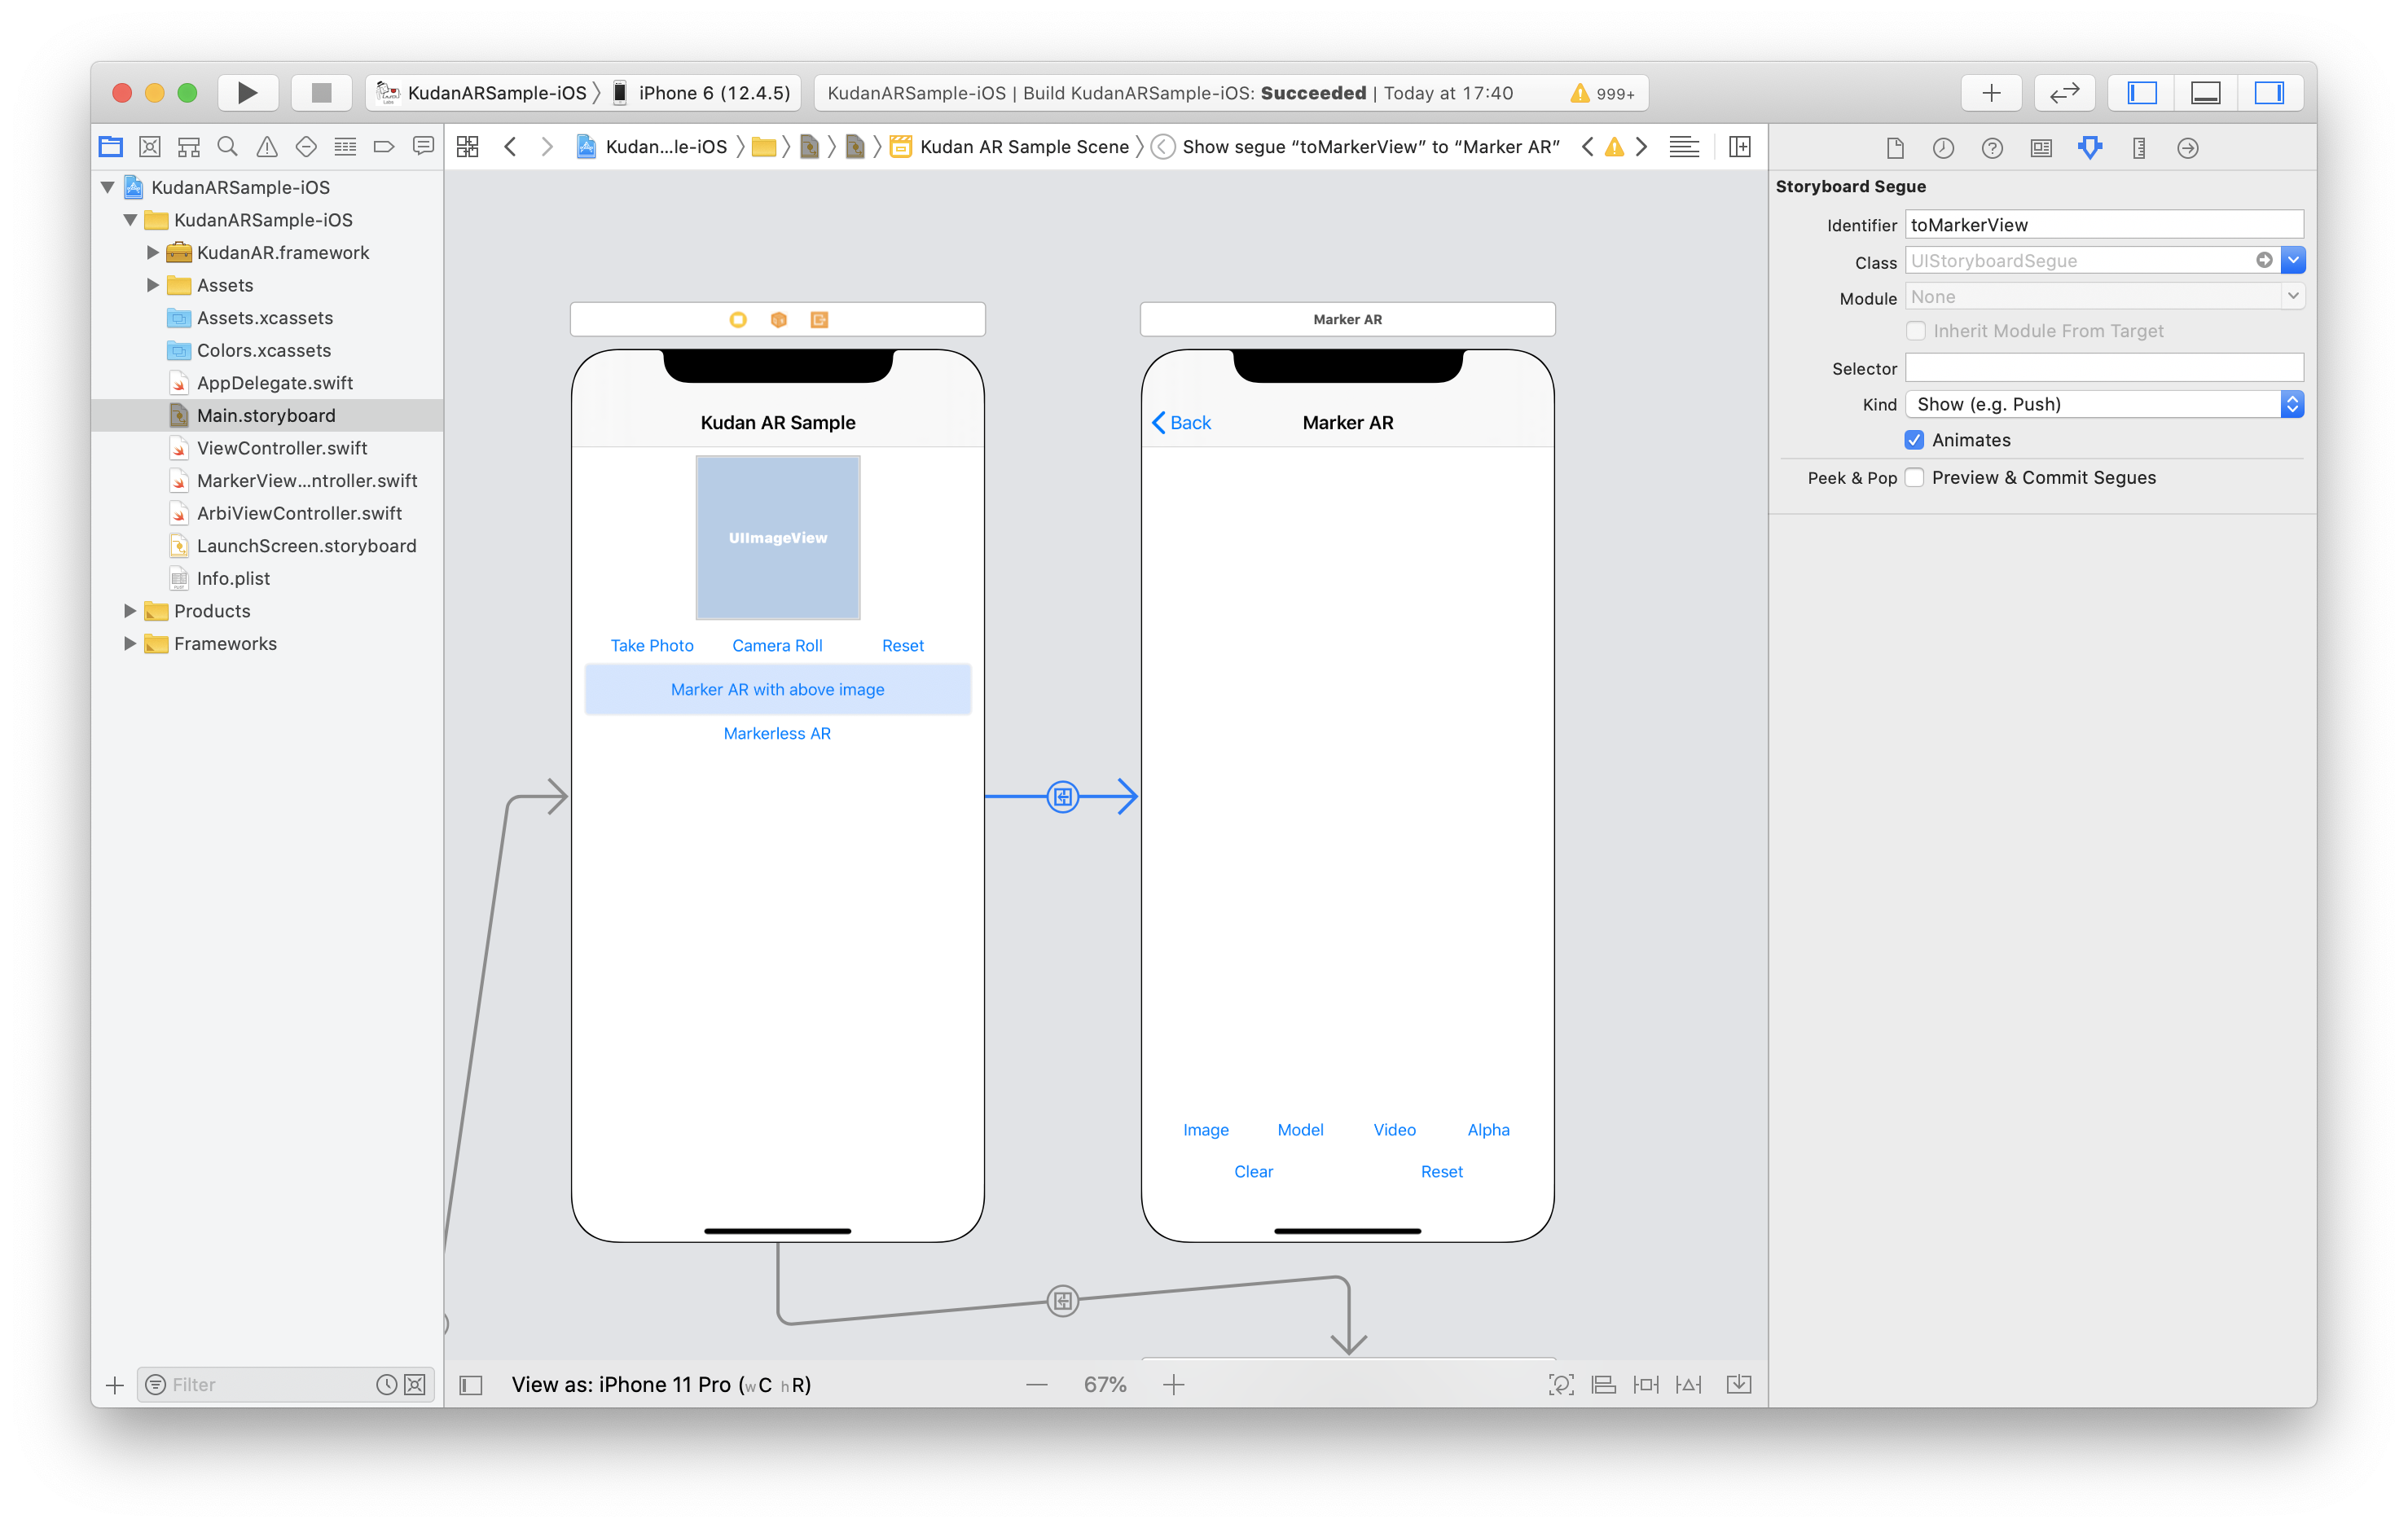2408x1528 pixels.
Task: Add a new editor pane
Action: (1740, 147)
